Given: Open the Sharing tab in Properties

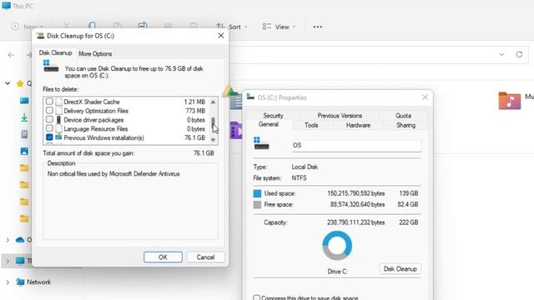Looking at the screenshot, I should click(406, 125).
